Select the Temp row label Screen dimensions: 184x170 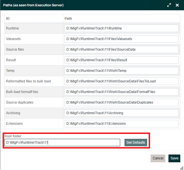pos(10,71)
